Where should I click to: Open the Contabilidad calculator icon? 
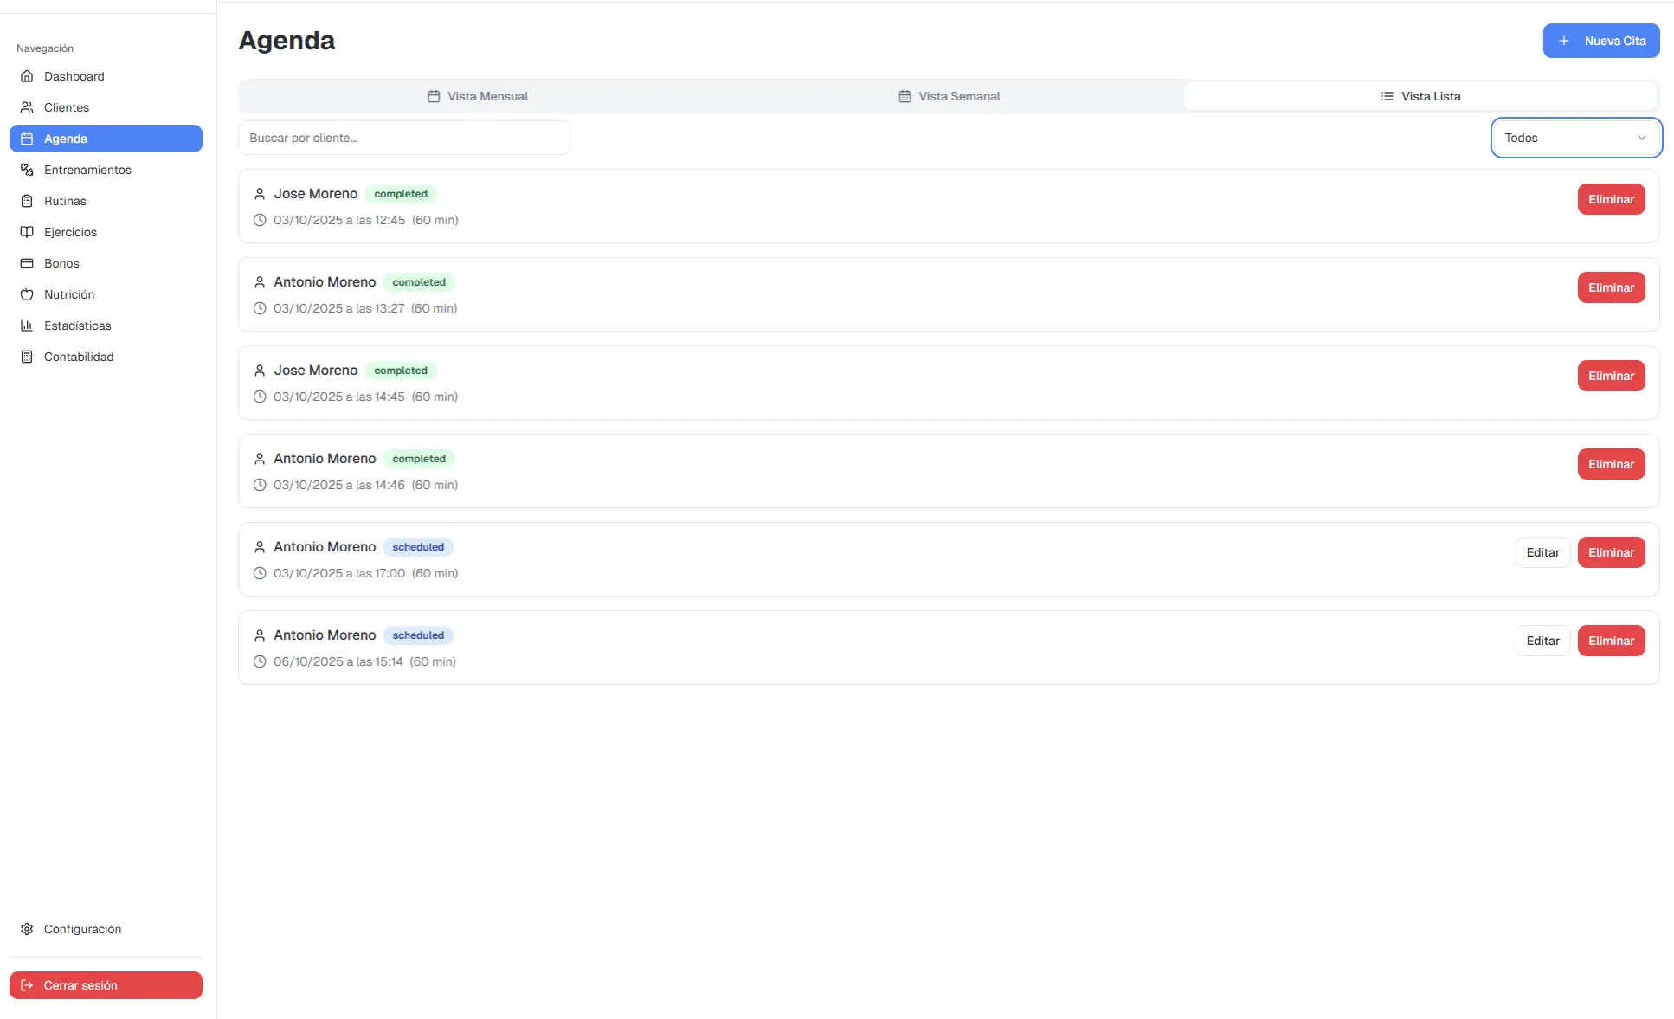click(x=27, y=357)
